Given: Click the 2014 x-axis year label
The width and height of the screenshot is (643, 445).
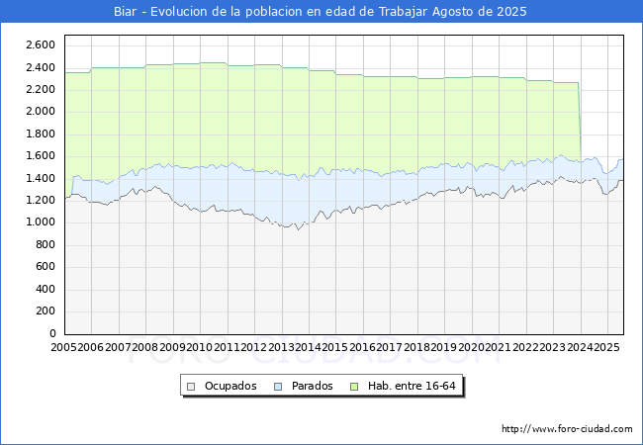Looking at the screenshot, I should coord(309,347).
